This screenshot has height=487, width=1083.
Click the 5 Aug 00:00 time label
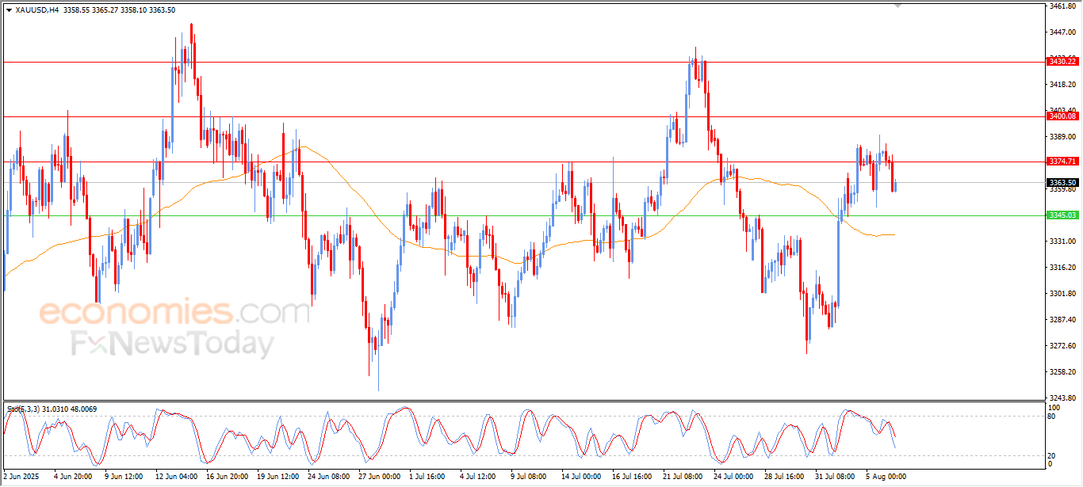tap(886, 477)
